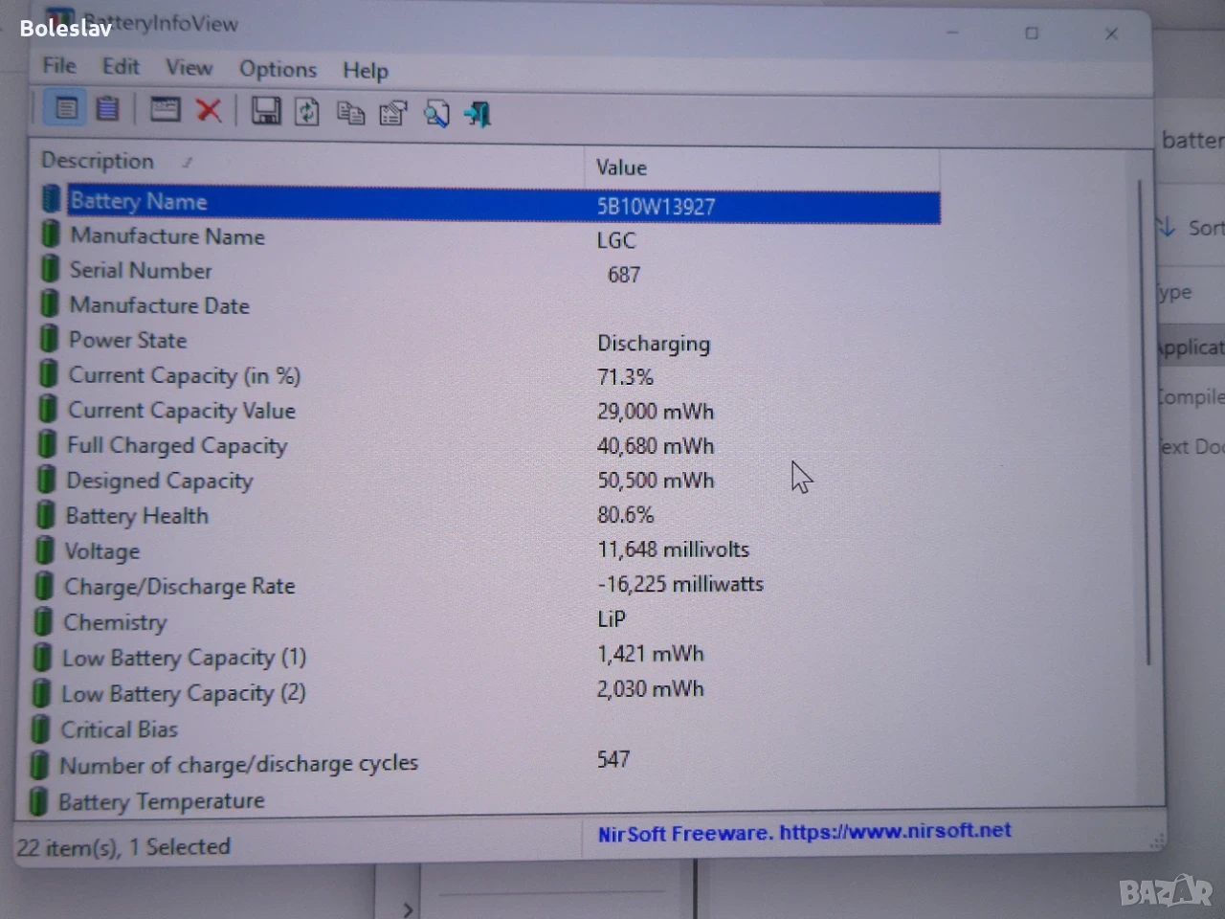The width and height of the screenshot is (1225, 919).
Task: Click the Discharging value
Action: click(x=654, y=344)
